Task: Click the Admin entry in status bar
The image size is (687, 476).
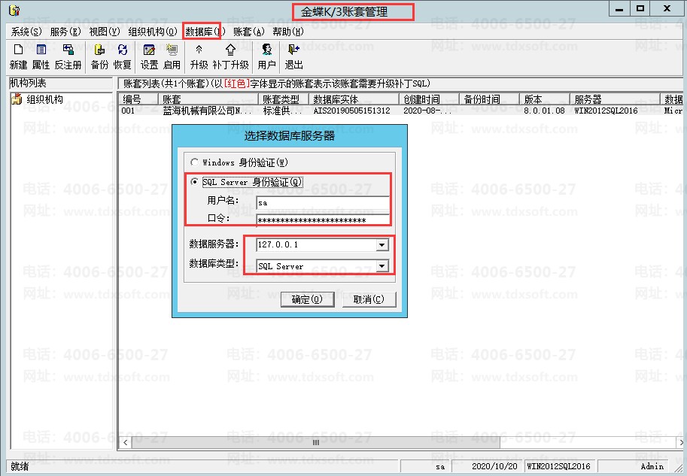Action: pos(652,466)
